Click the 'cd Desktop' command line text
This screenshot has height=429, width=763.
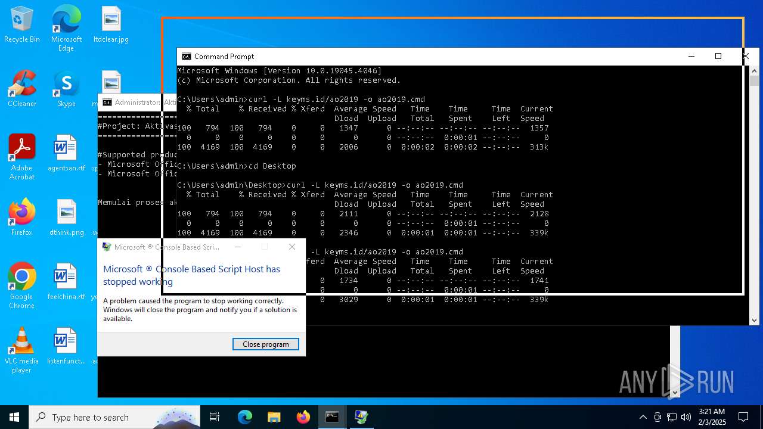(x=271, y=166)
